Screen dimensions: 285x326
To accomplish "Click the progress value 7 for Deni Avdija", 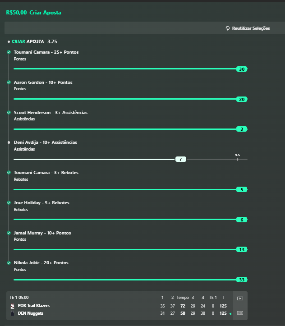I will tap(181, 159).
